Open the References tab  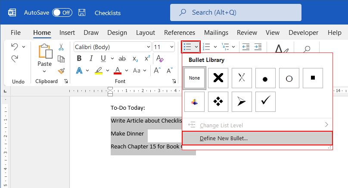click(180, 33)
